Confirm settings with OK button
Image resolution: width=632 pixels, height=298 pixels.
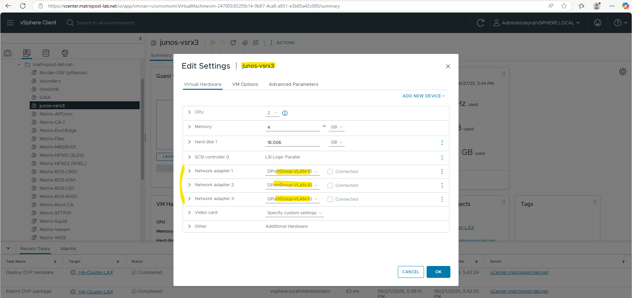coord(438,272)
